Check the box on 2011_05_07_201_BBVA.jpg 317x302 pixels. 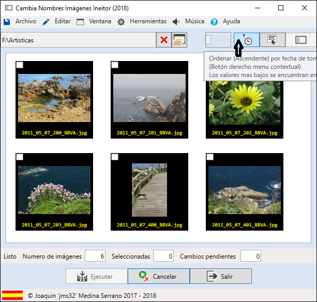coord(115,65)
